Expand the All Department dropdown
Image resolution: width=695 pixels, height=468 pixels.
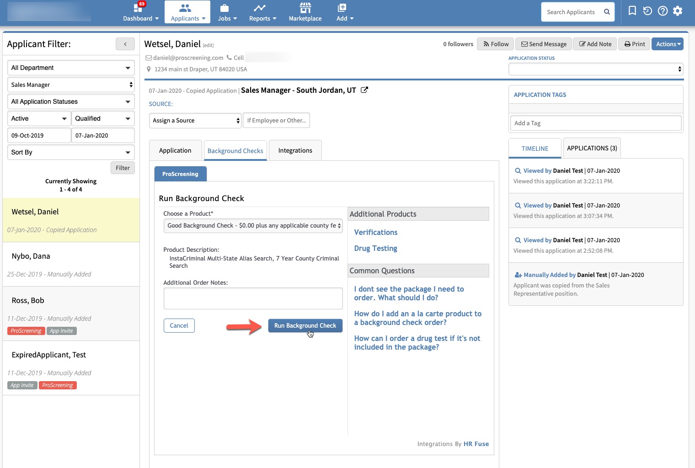click(71, 68)
